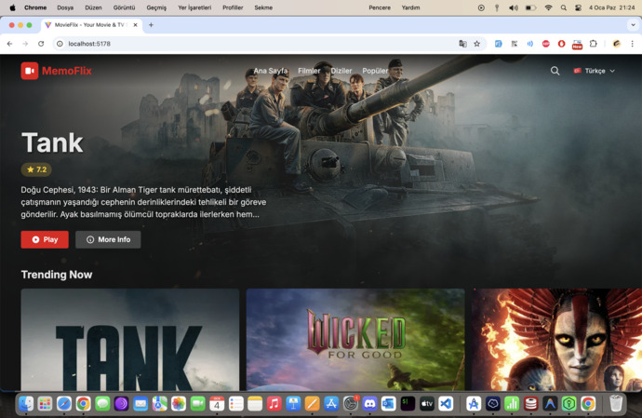Open the Apple menu
This screenshot has height=418, width=642.
click(12, 7)
